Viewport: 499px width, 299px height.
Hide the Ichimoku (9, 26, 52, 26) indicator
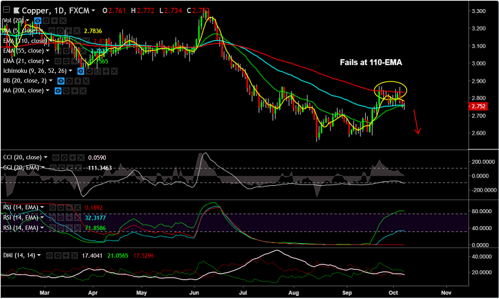click(80, 70)
